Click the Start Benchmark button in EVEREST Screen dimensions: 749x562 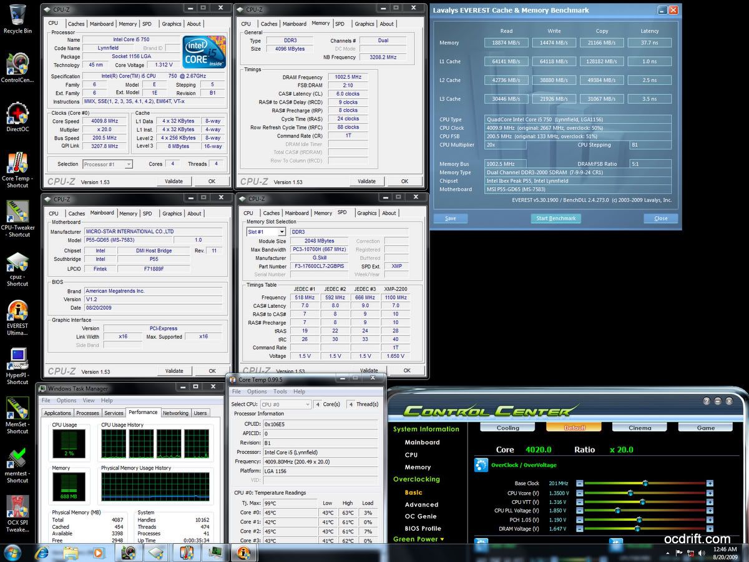pyautogui.click(x=556, y=219)
